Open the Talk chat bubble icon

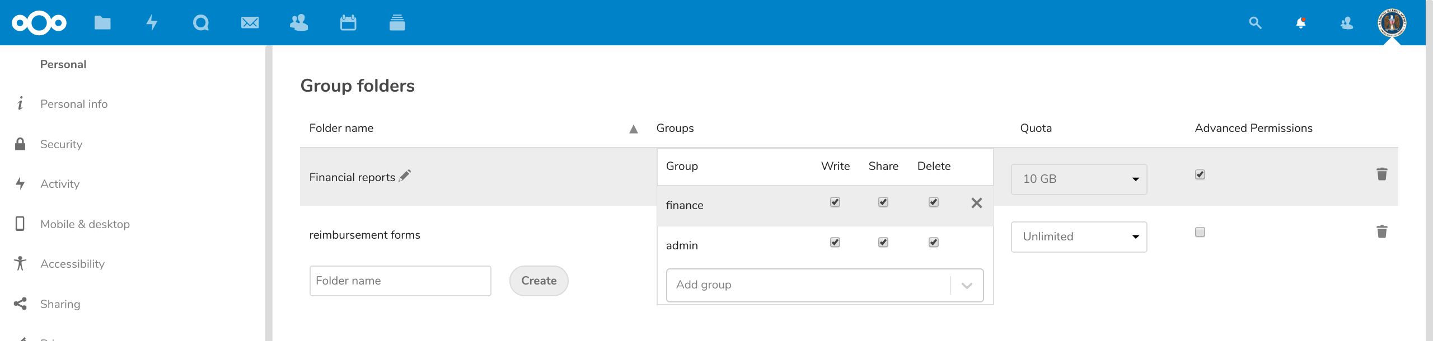click(x=200, y=23)
